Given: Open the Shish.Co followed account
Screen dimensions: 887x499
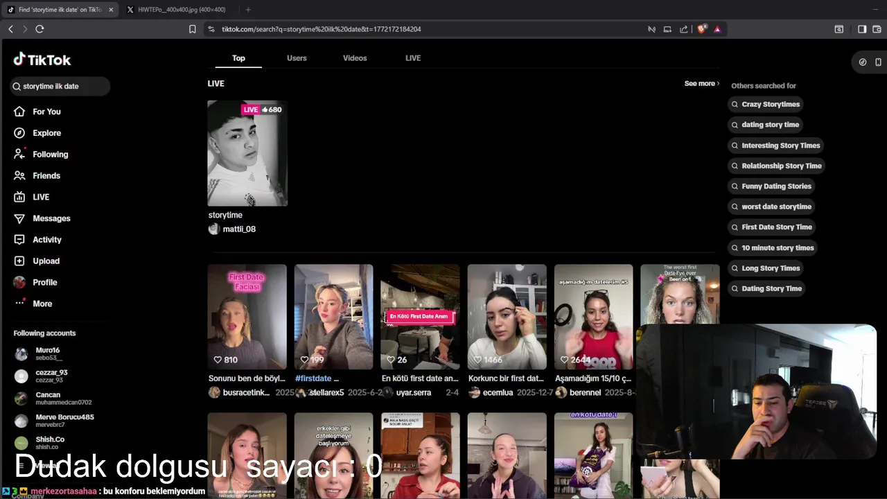Looking at the screenshot, I should click(x=40, y=442).
